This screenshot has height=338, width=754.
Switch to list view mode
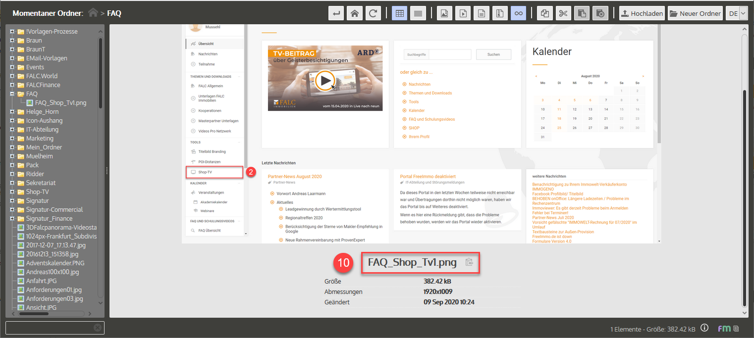point(418,13)
